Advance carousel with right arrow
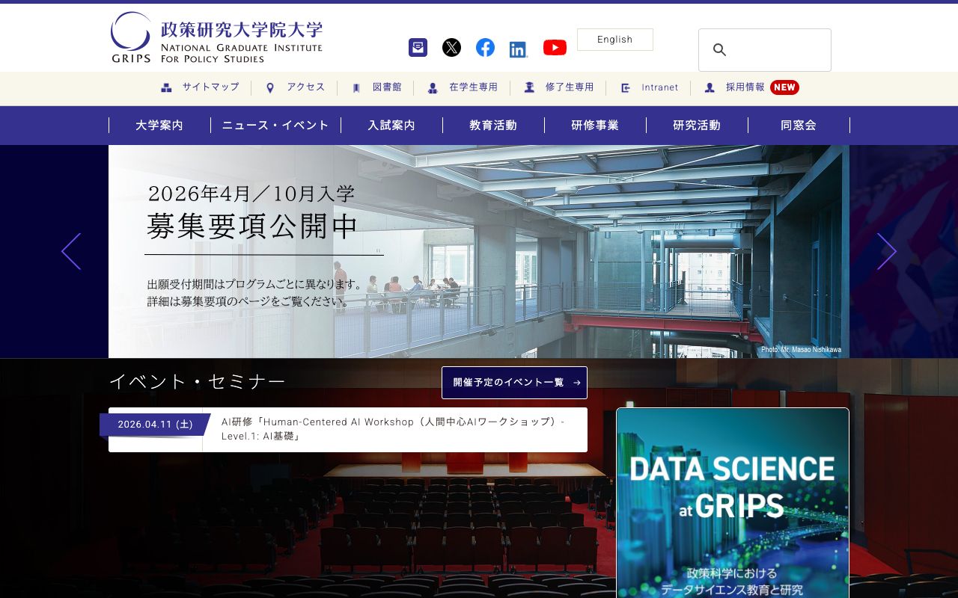The height and width of the screenshot is (598, 958). (887, 252)
